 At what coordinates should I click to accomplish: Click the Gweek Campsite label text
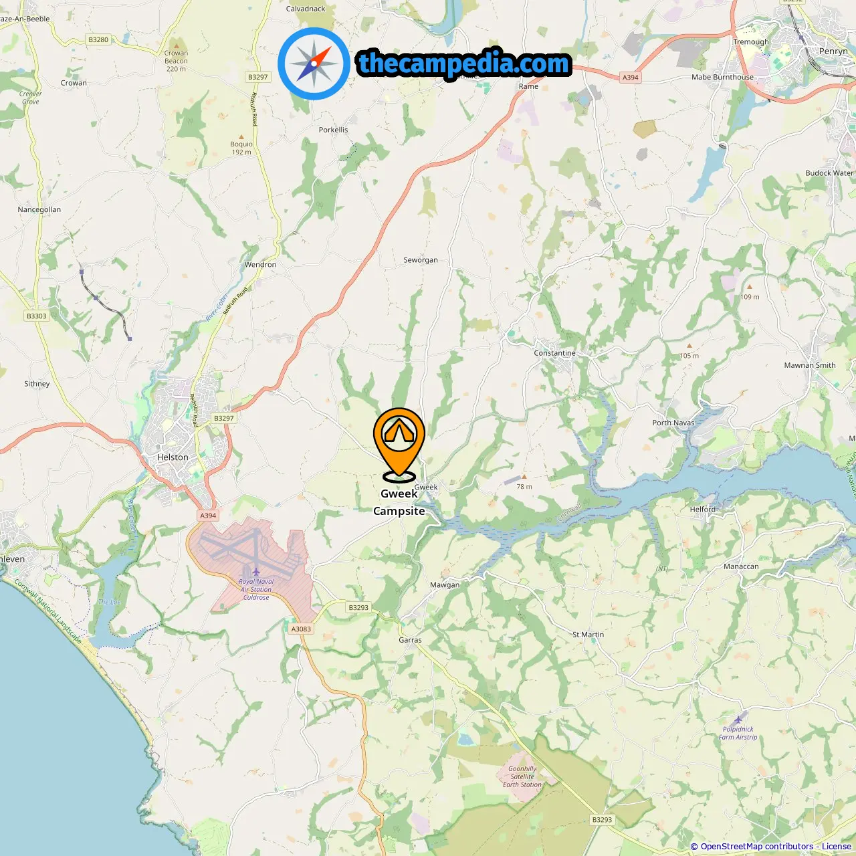[399, 502]
